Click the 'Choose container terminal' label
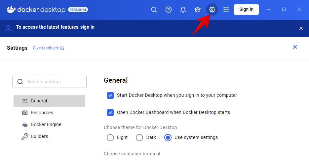 click(132, 154)
